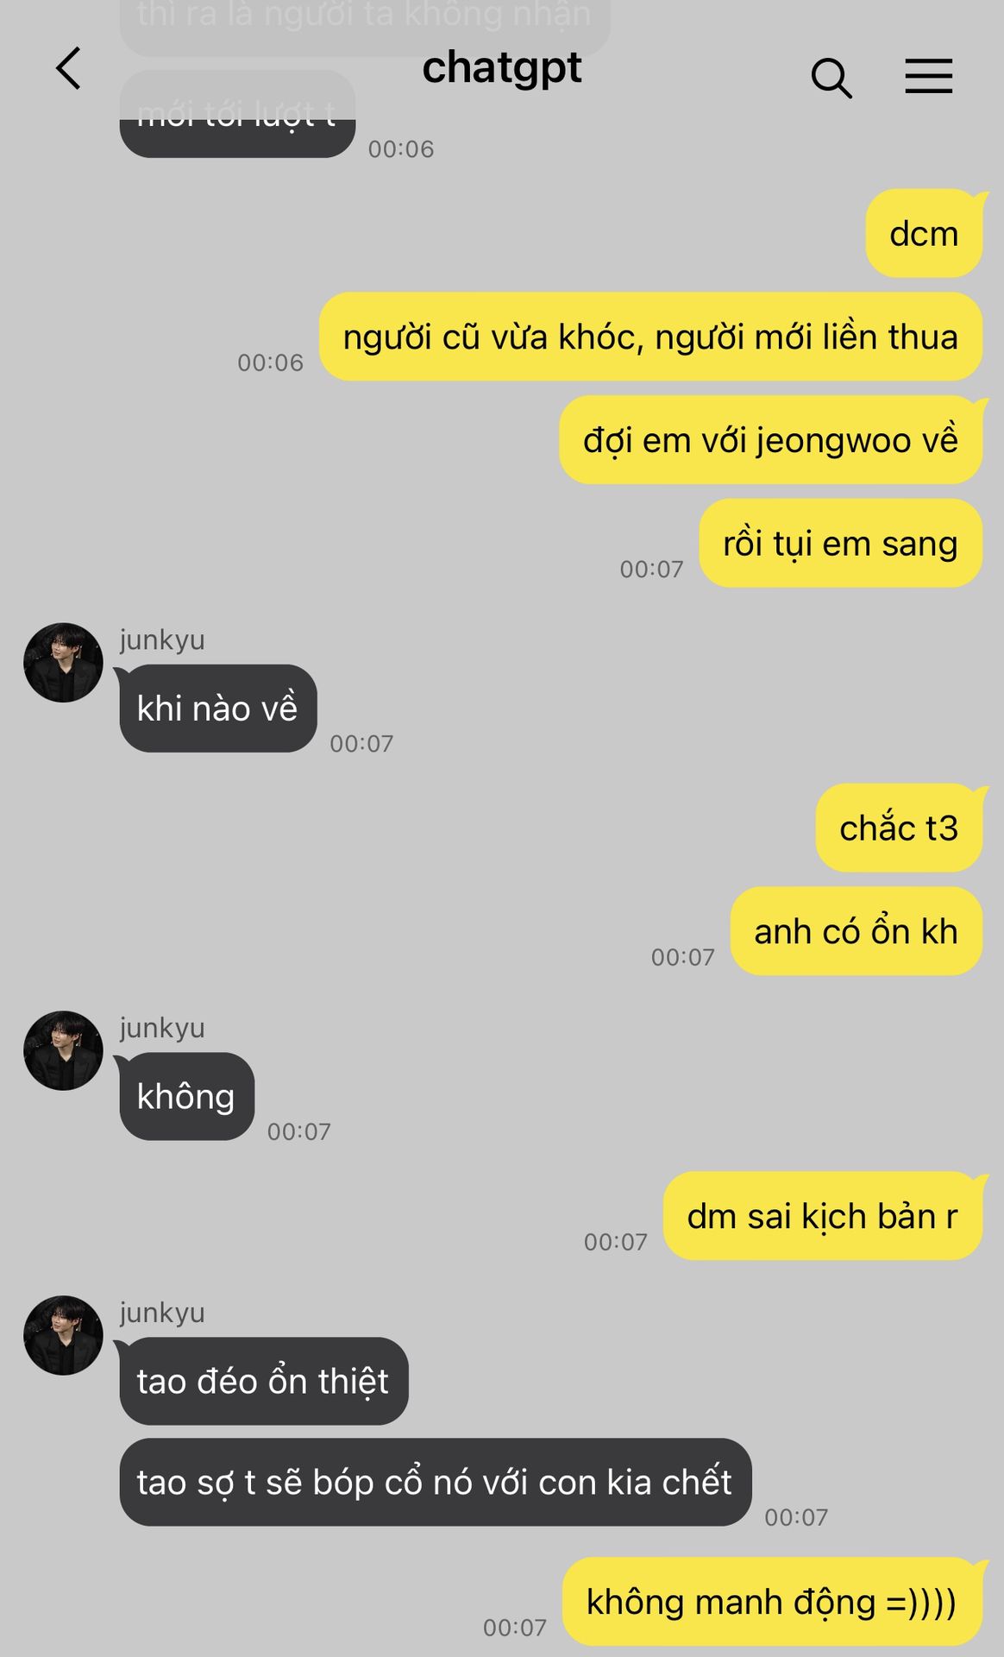Tap junkyu's avatar beside "khi nào về"

point(63,662)
